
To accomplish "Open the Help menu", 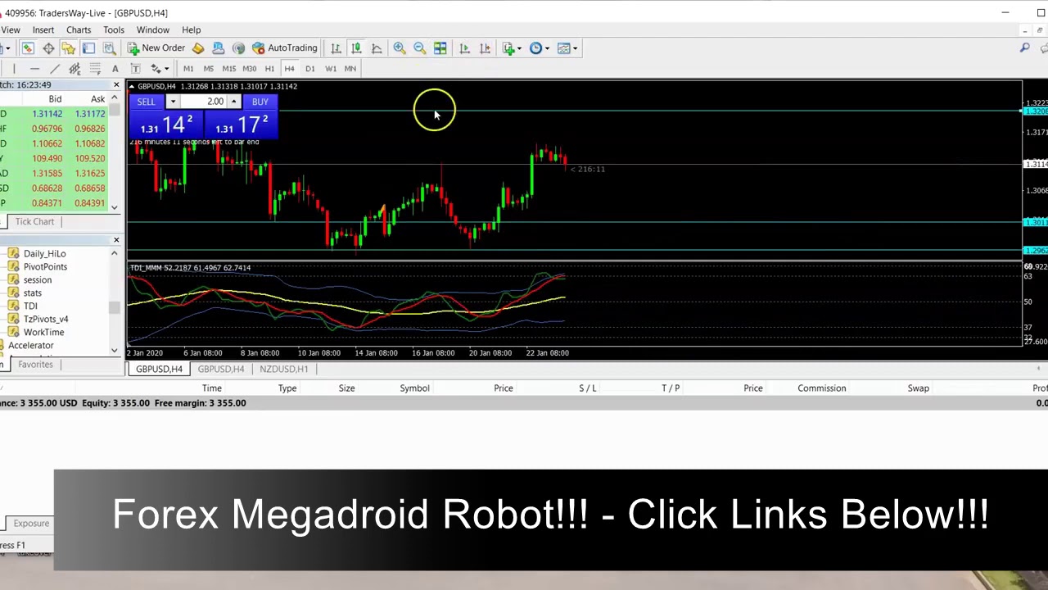I will coord(191,30).
